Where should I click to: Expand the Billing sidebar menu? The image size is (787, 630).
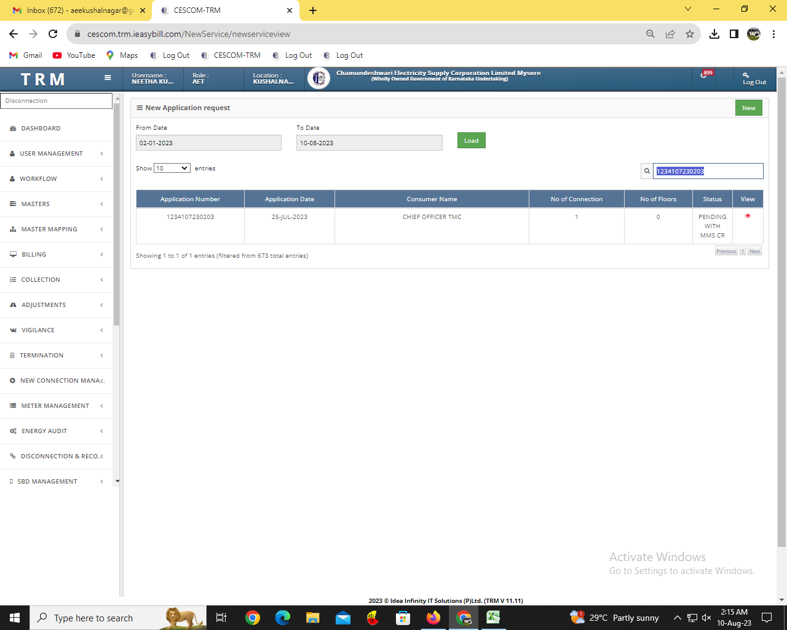[x=56, y=255]
